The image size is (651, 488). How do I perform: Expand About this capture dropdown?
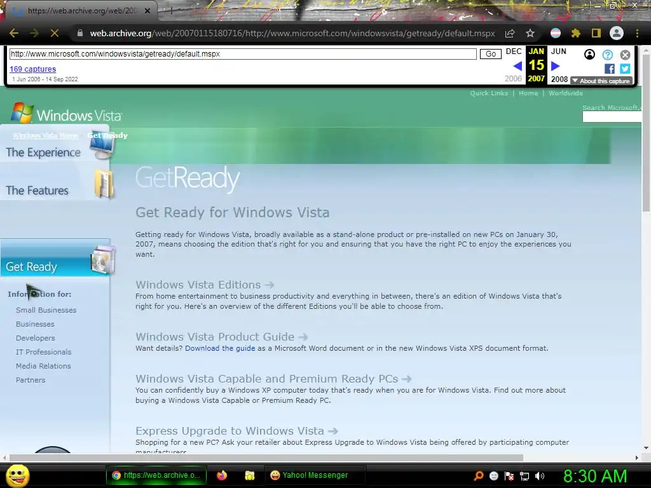pos(601,81)
